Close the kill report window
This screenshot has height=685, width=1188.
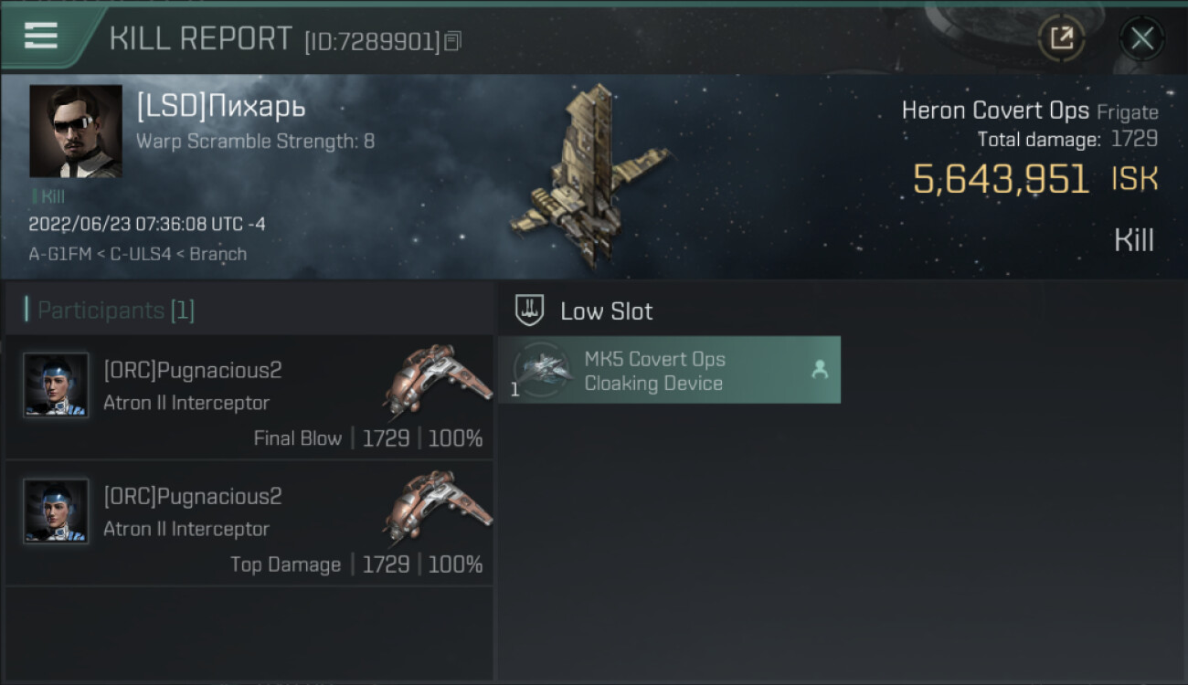(x=1141, y=38)
